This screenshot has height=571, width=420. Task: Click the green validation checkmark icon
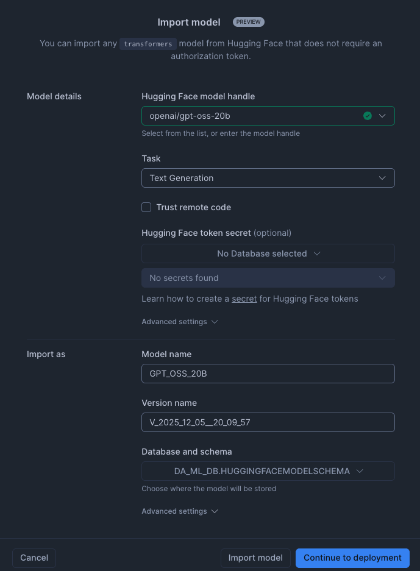[x=368, y=116]
